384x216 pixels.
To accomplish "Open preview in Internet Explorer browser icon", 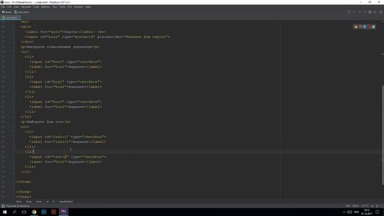I will pyautogui.click(x=373, y=26).
